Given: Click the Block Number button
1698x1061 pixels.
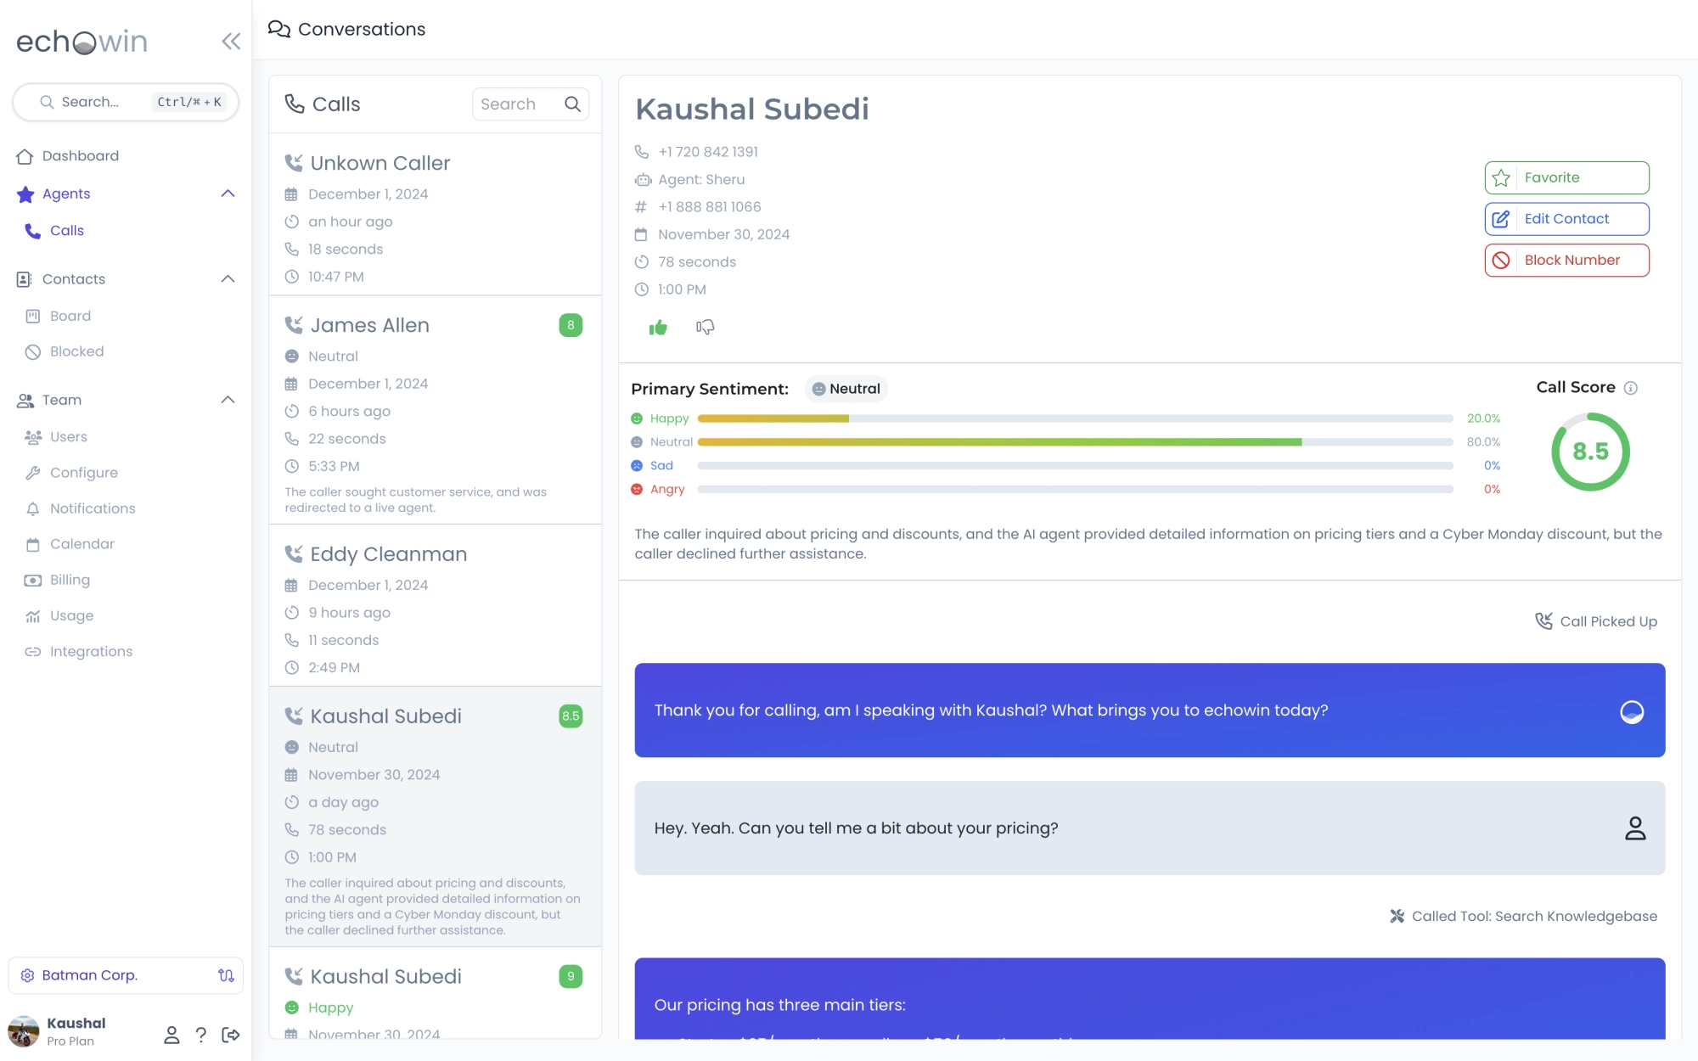Looking at the screenshot, I should 1567,259.
